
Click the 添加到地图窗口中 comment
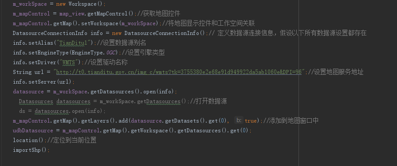tap(293, 121)
